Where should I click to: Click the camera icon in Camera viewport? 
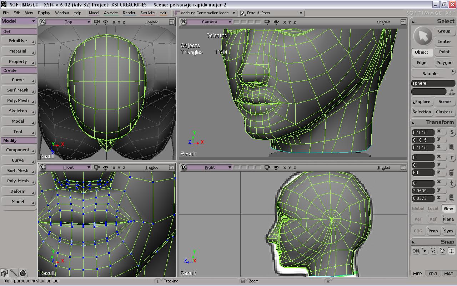pos(267,22)
